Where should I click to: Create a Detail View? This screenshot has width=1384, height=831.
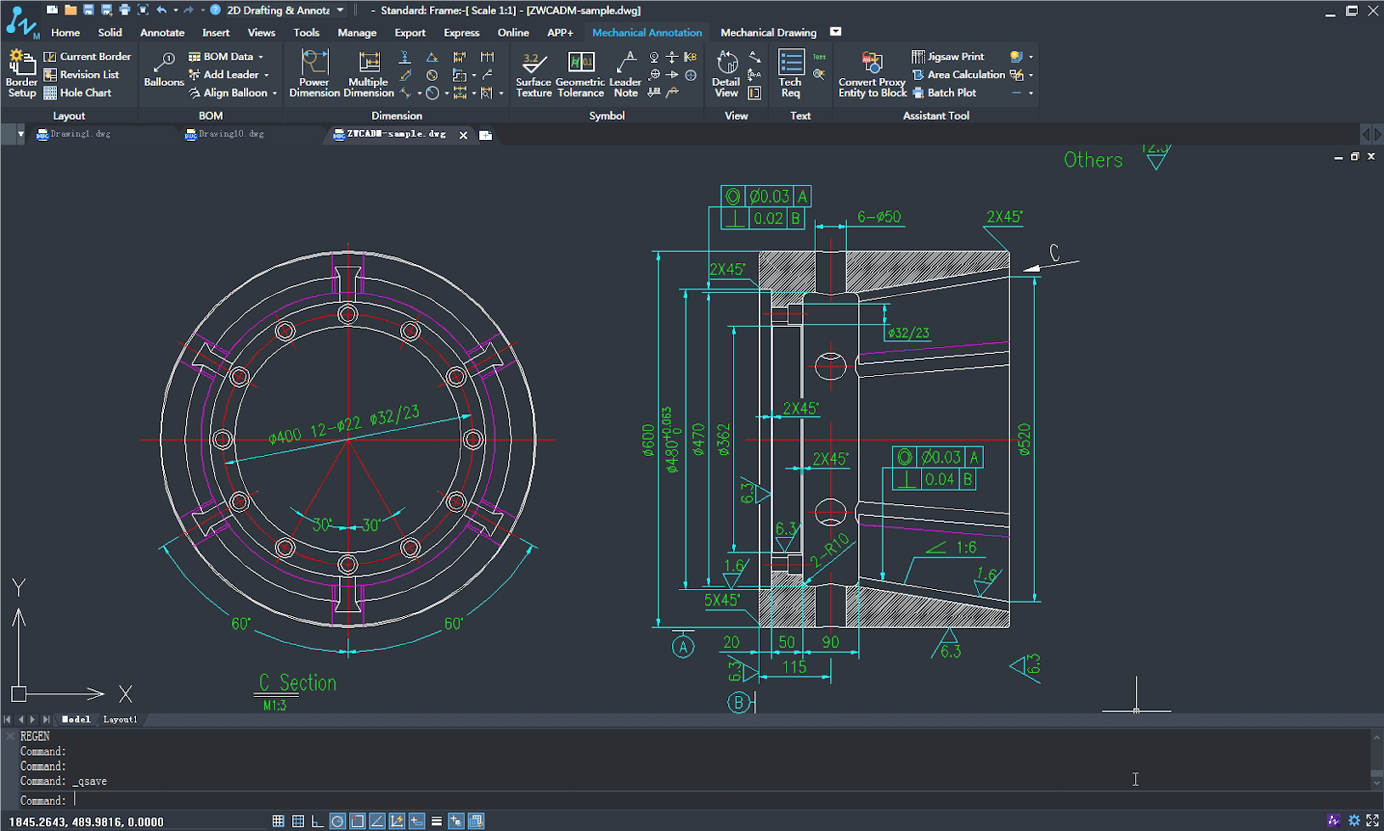click(x=726, y=74)
